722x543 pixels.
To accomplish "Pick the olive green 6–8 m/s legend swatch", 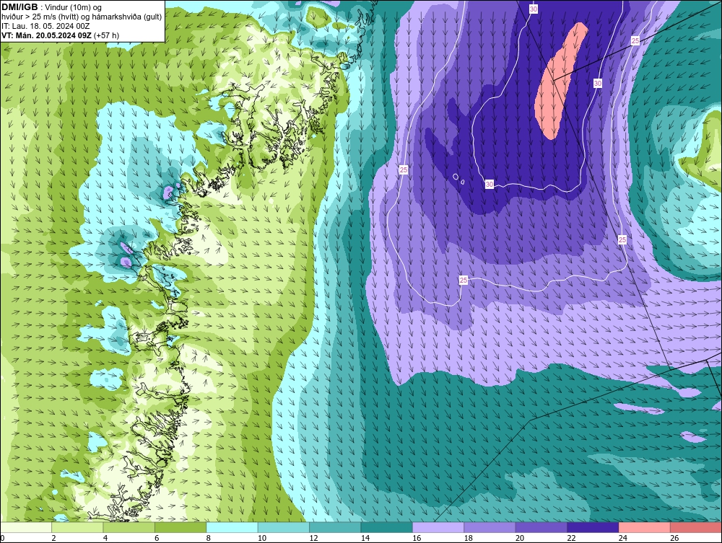I will click(x=180, y=527).
